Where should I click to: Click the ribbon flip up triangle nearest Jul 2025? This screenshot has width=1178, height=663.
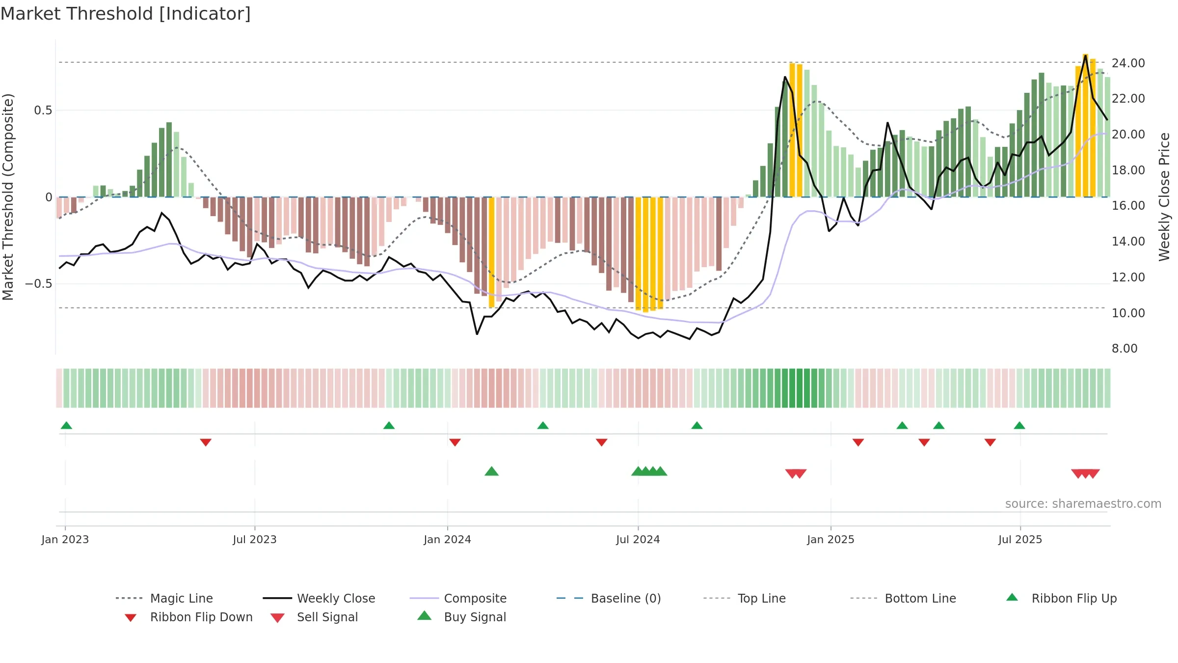pyautogui.click(x=1019, y=425)
